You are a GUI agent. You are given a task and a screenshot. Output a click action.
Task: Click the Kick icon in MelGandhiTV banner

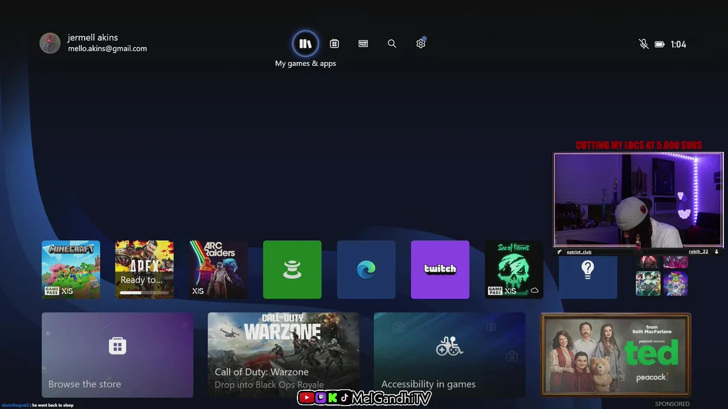[332, 398]
